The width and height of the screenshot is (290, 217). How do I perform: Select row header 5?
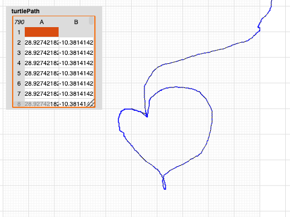19,73
